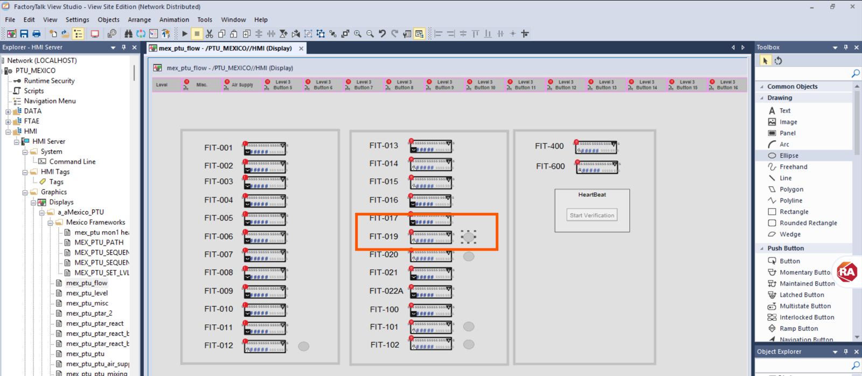Select the Image object tool
This screenshot has height=376, width=862.
coord(788,122)
